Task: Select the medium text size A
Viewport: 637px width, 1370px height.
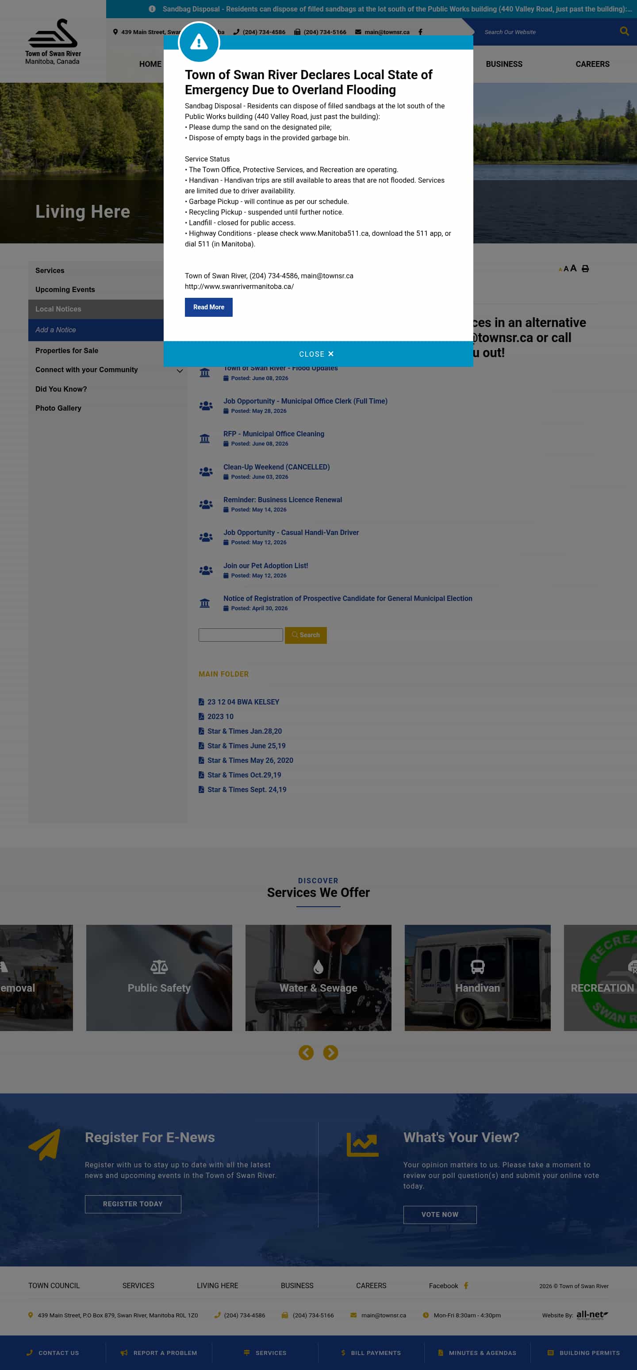Action: 566,269
